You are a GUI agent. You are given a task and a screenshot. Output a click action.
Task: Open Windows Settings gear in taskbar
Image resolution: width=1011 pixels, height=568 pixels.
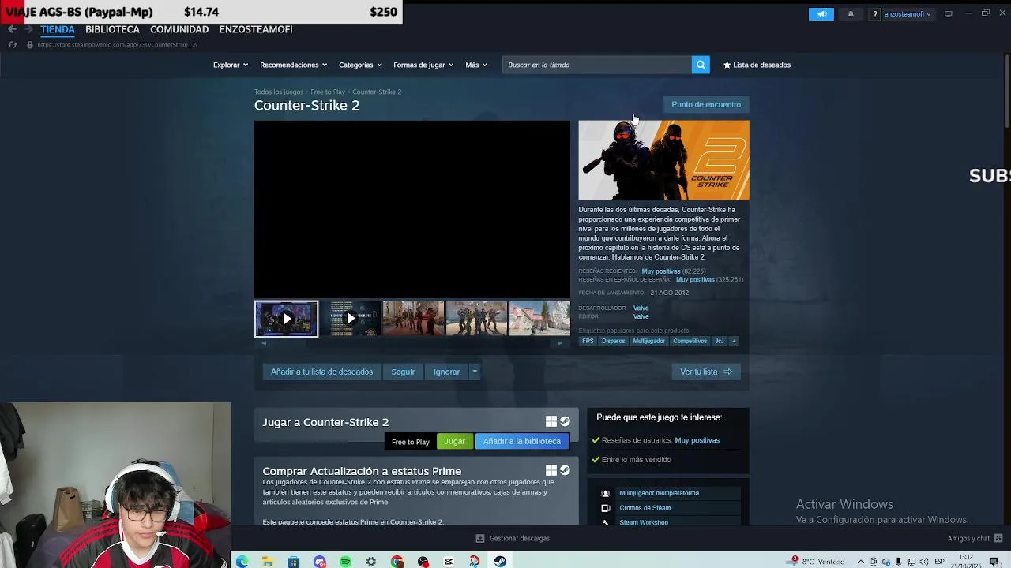click(371, 562)
